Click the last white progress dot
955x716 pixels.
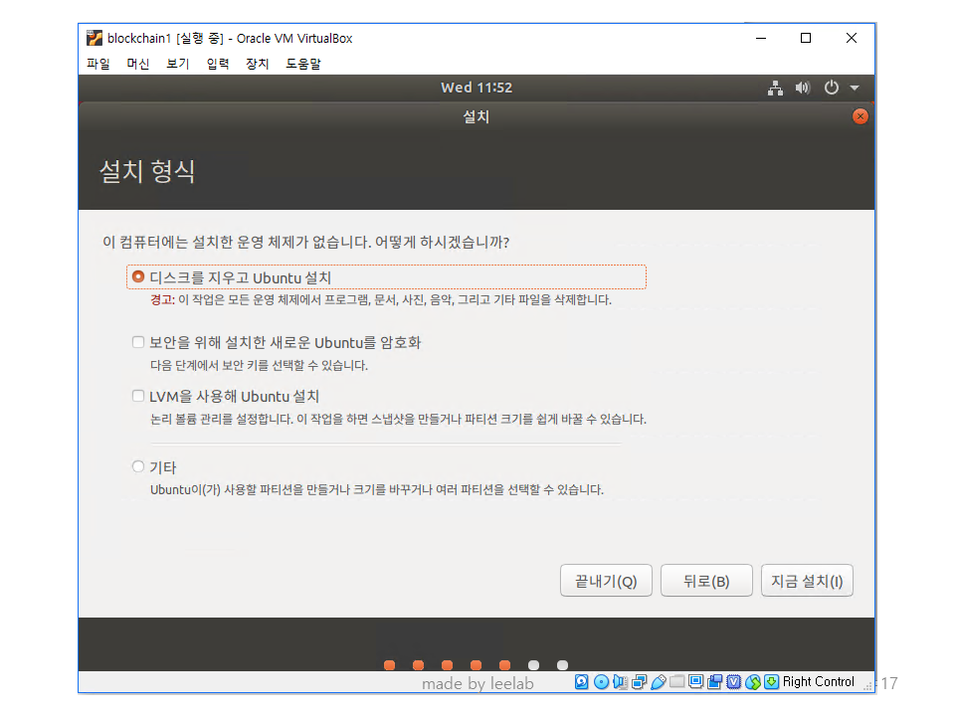point(563,665)
